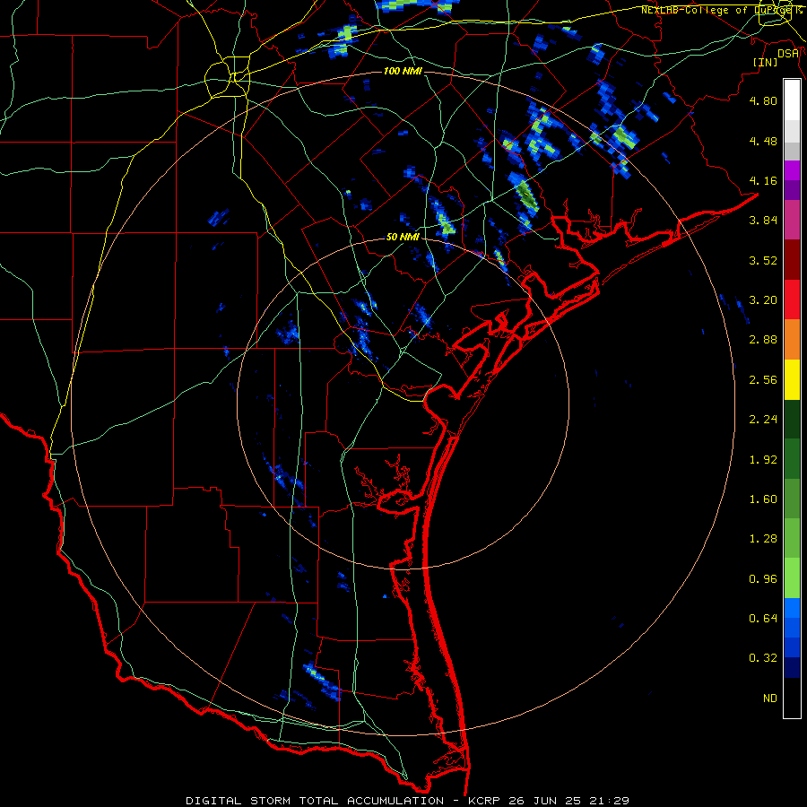
Task: Select the 100 NMI range ring label
Action: [403, 71]
